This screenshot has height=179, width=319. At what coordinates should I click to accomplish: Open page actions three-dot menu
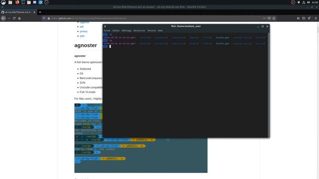tap(264, 18)
